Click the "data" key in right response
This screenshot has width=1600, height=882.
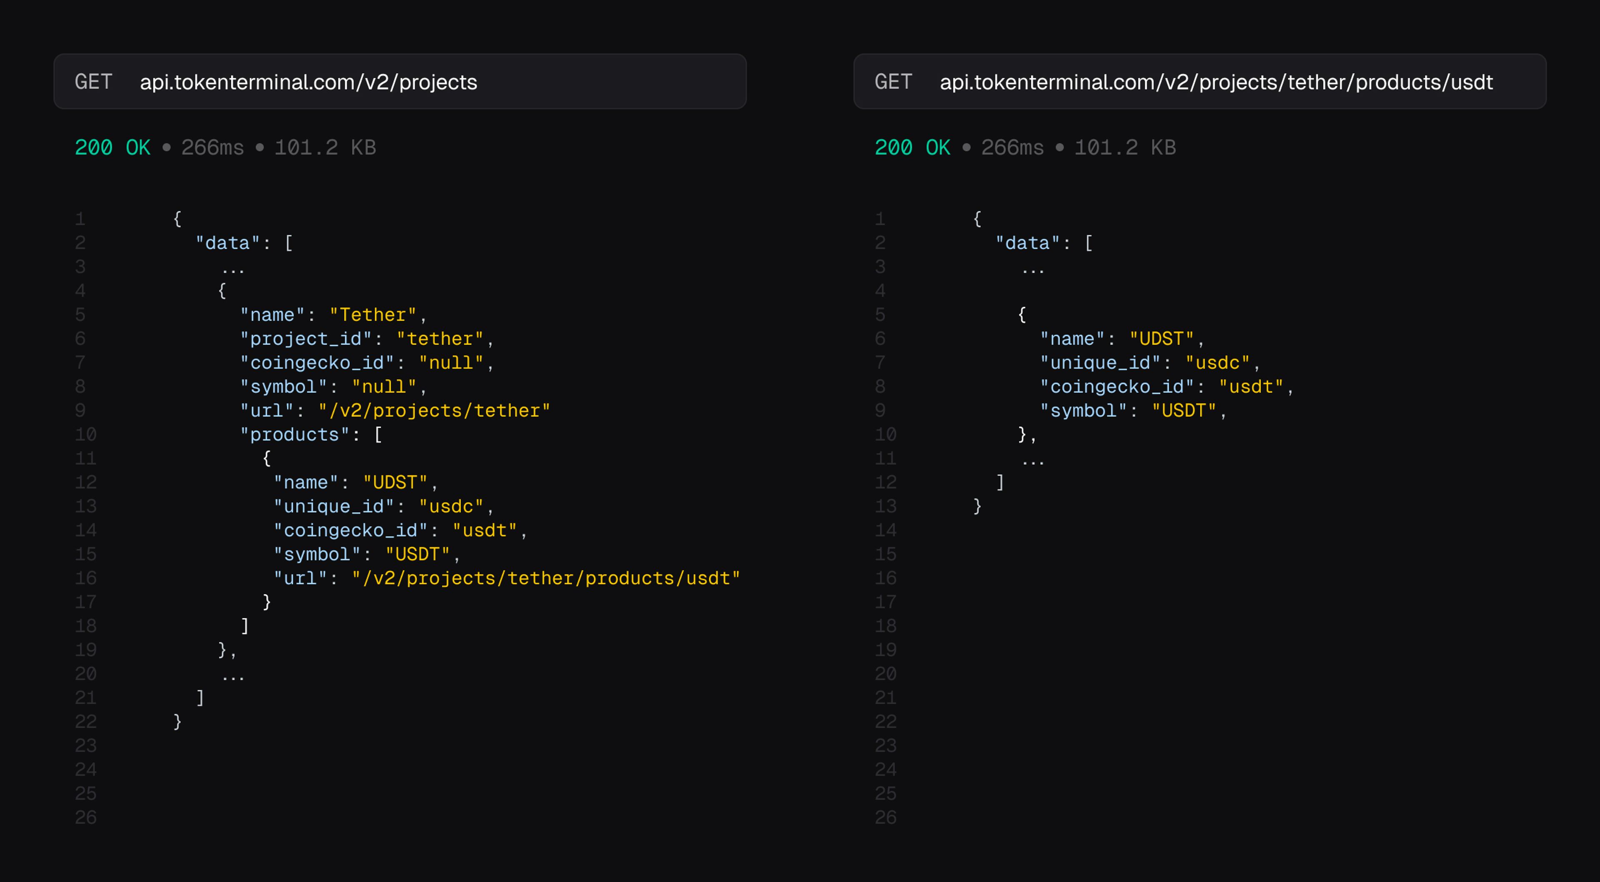click(1027, 243)
